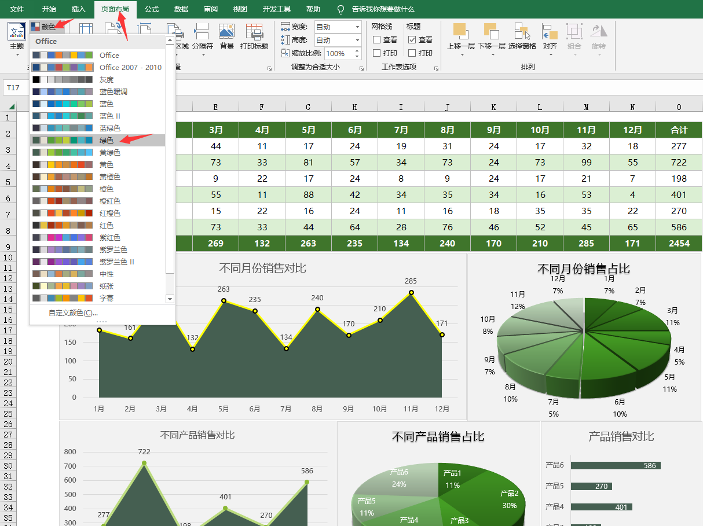Click the 旋转 rotate objects icon

point(599,31)
